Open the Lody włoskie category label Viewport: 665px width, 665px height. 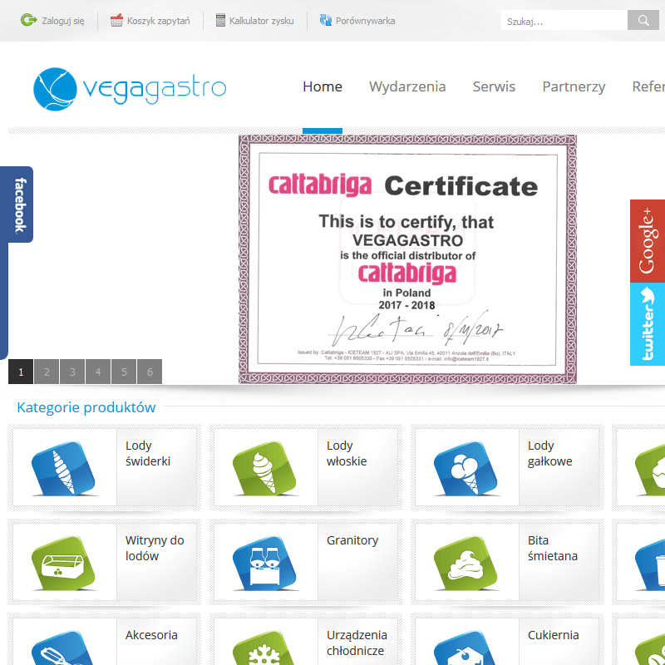[x=347, y=453]
